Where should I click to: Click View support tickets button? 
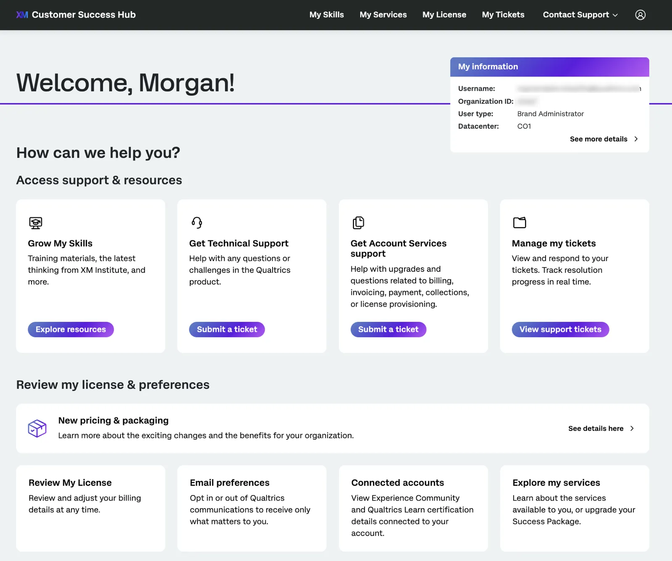pos(560,329)
